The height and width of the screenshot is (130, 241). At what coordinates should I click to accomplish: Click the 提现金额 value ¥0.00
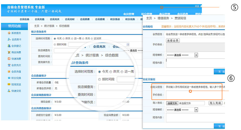click(58, 102)
